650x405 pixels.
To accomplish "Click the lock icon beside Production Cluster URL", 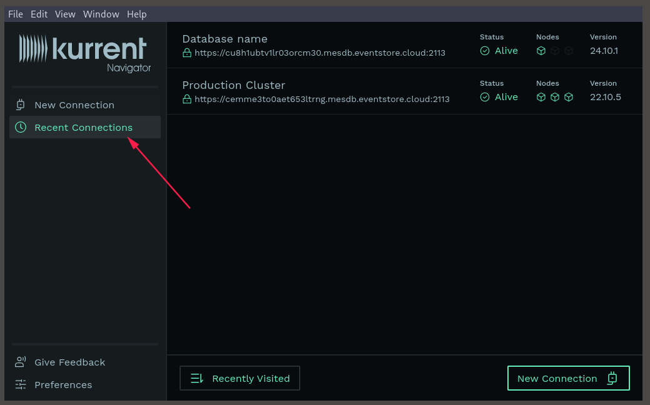I will coord(186,99).
